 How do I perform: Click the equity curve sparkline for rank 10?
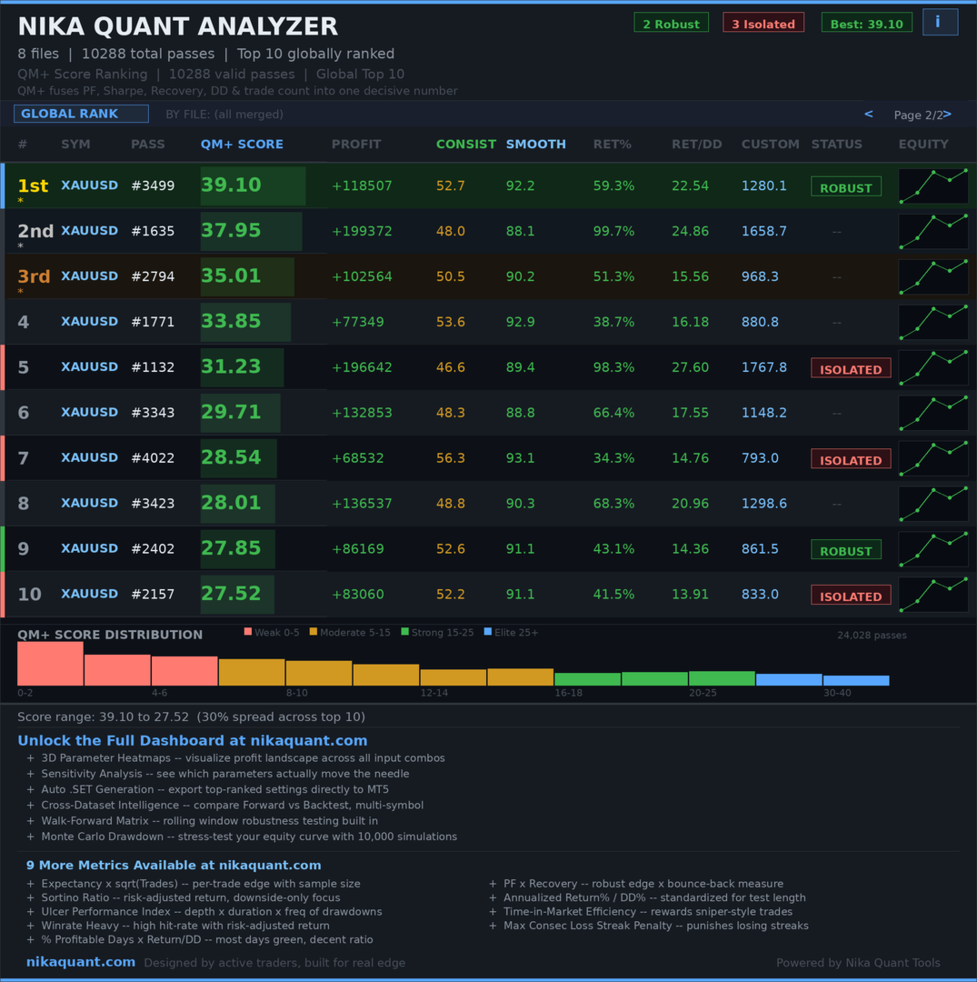pyautogui.click(x=933, y=594)
